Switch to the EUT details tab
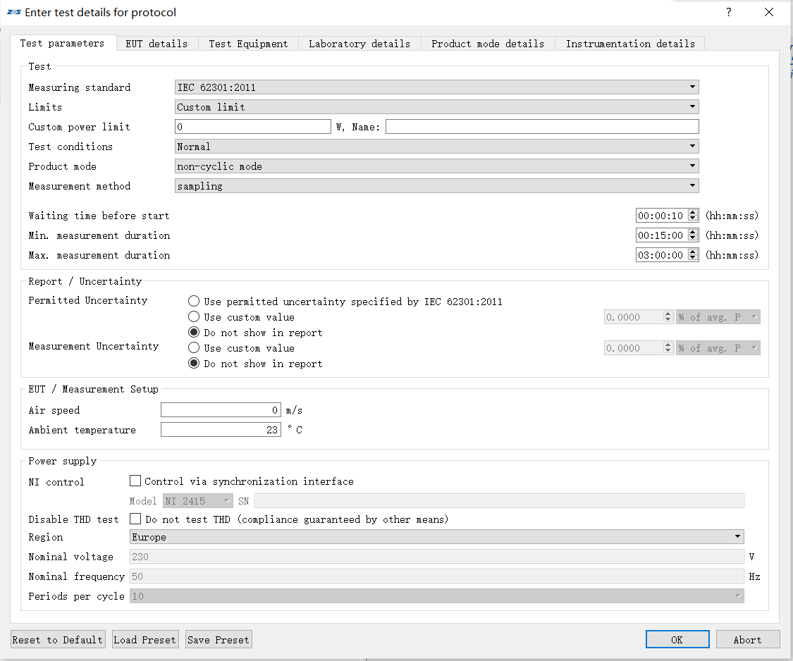 [156, 44]
